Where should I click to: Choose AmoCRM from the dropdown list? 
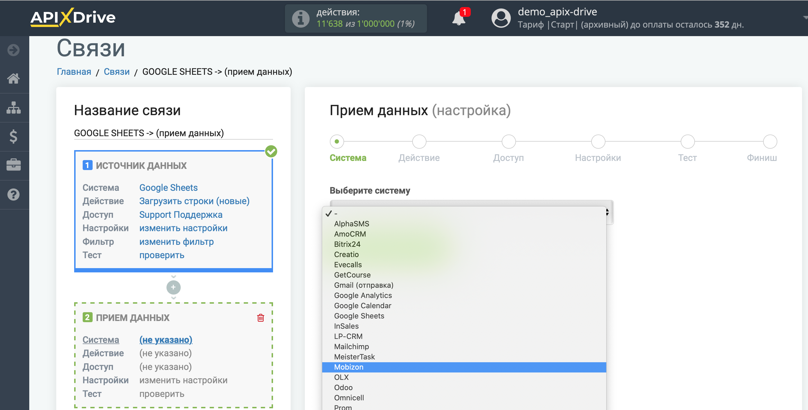(464, 234)
